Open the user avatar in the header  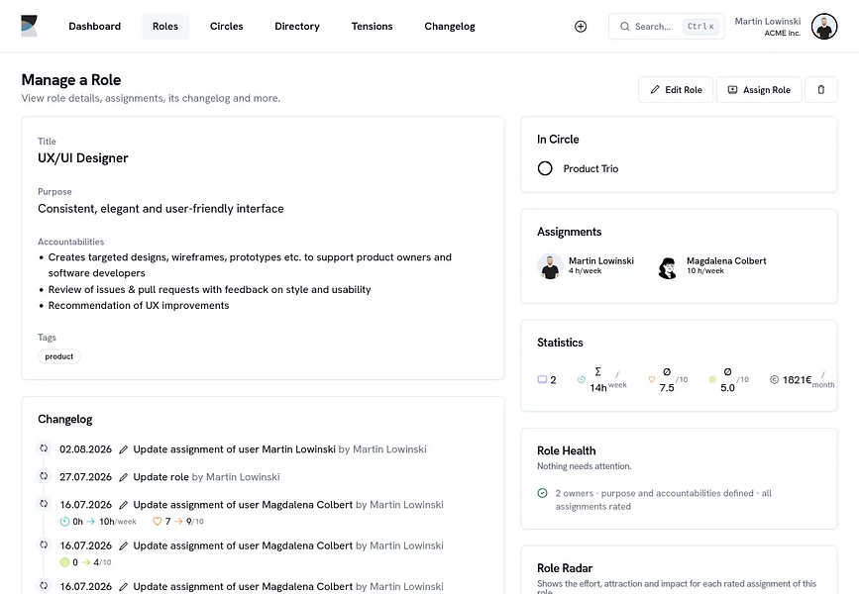(x=824, y=27)
